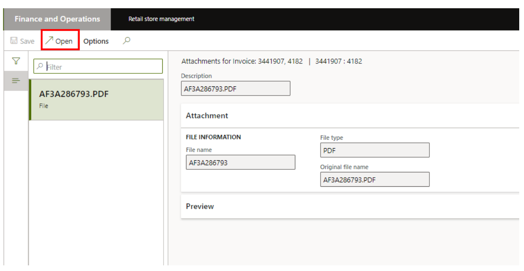Click the Open arrow icon
Screen dimensions: 524x271
coord(49,41)
